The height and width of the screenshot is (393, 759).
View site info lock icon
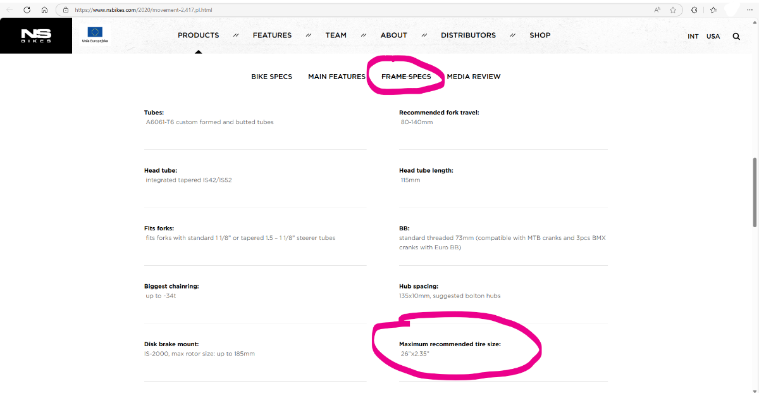(x=66, y=10)
